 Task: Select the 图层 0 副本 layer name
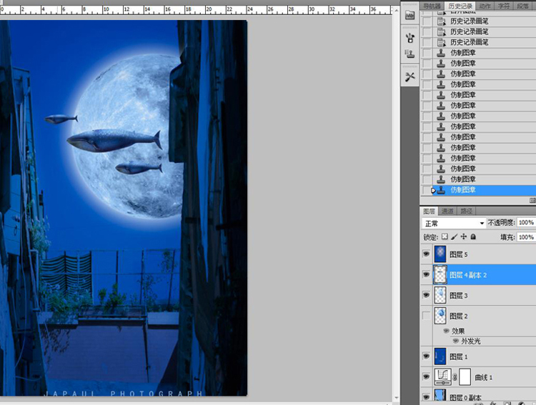tap(465, 397)
